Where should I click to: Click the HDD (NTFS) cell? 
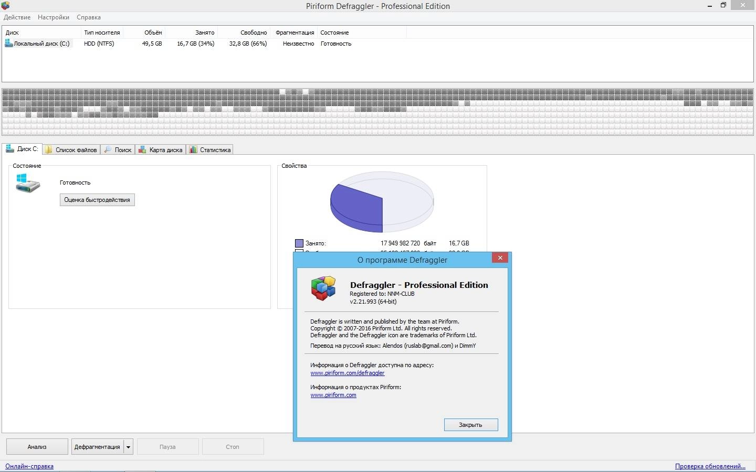pos(99,44)
